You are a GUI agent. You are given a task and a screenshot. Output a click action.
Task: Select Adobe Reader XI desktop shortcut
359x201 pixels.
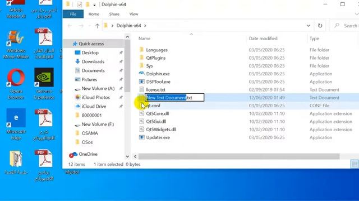click(16, 9)
